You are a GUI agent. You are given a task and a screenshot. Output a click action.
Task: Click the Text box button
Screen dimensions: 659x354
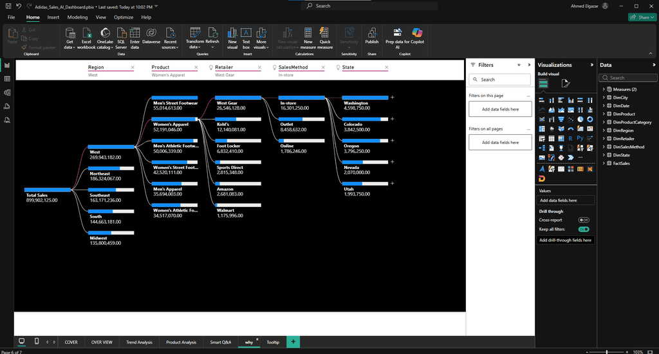click(x=246, y=38)
